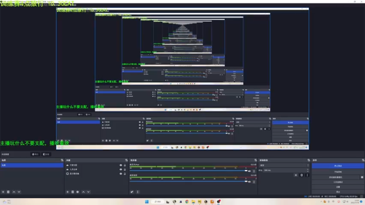Click 滤镜 filters button in source toolbar
365x205 pixels.
(x=46, y=154)
